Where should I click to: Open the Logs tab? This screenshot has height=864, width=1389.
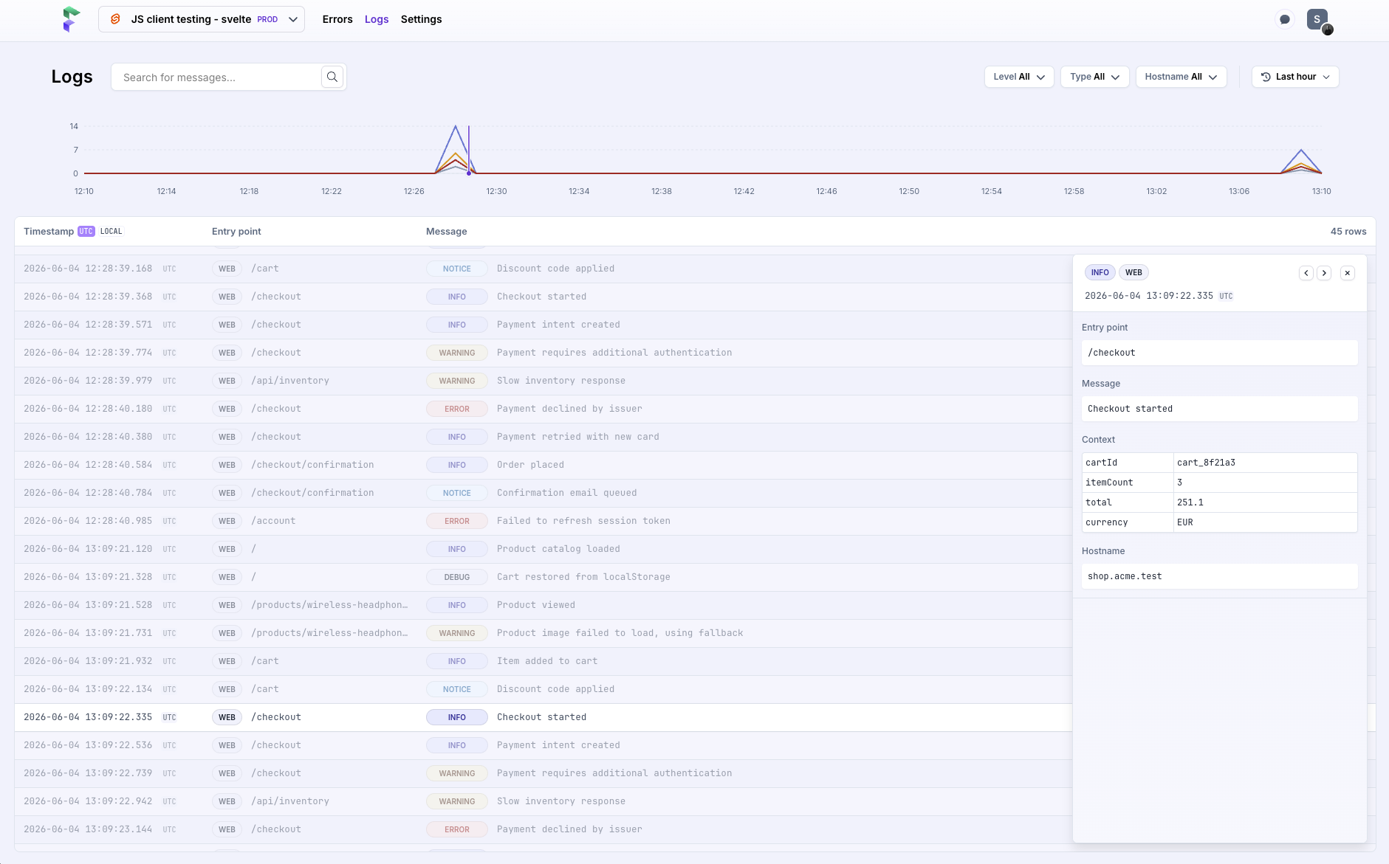pyautogui.click(x=377, y=19)
